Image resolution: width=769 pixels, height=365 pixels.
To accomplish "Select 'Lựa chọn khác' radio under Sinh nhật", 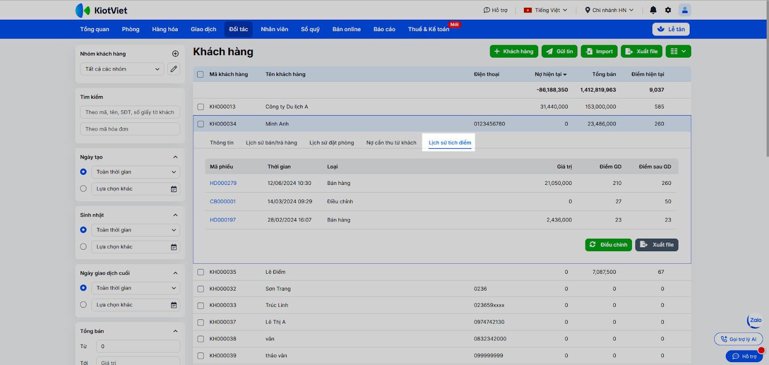I will [84, 247].
